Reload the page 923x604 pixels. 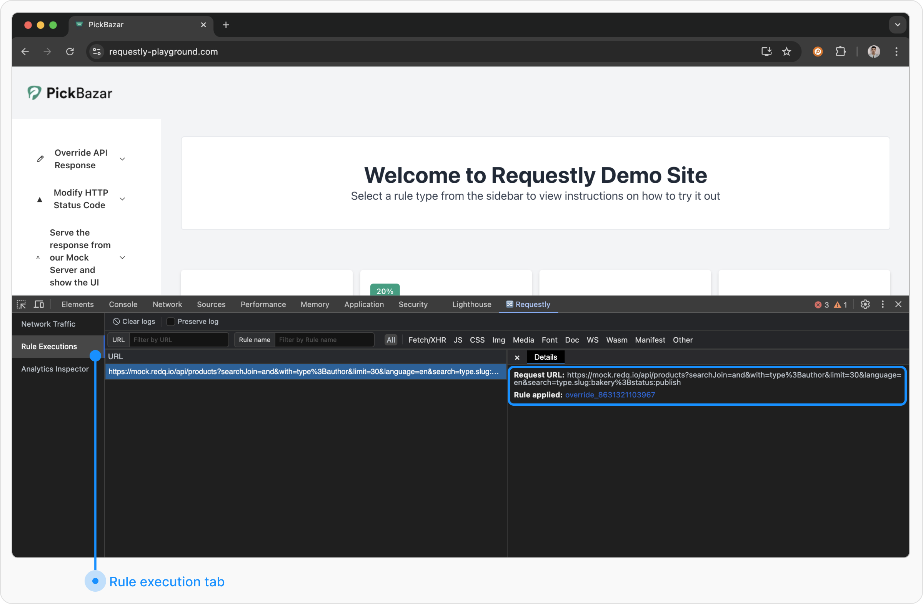pyautogui.click(x=70, y=51)
